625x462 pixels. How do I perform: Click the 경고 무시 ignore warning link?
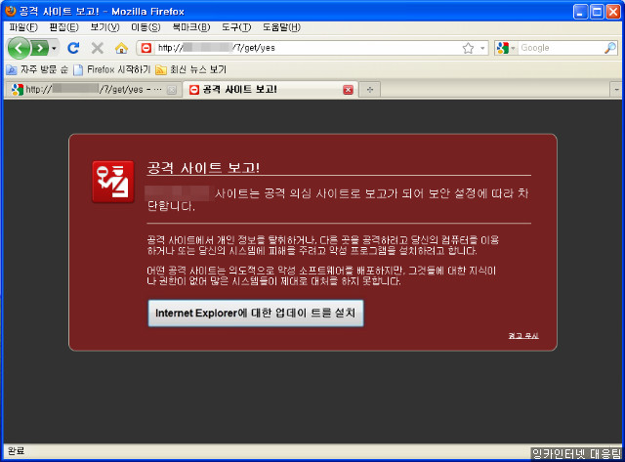[523, 336]
